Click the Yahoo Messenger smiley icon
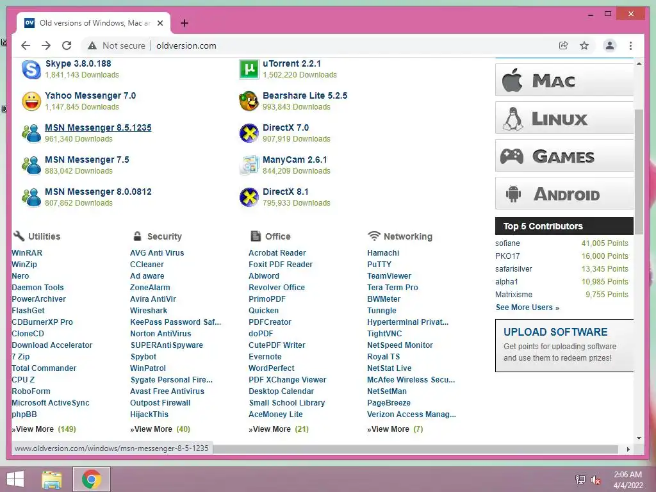 pyautogui.click(x=31, y=101)
